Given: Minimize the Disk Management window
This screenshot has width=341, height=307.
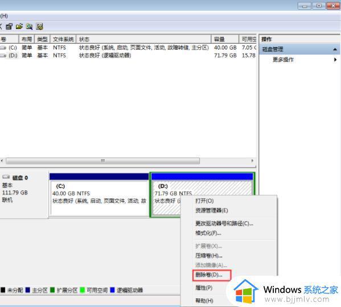Looking at the screenshot, I should coord(305,6).
